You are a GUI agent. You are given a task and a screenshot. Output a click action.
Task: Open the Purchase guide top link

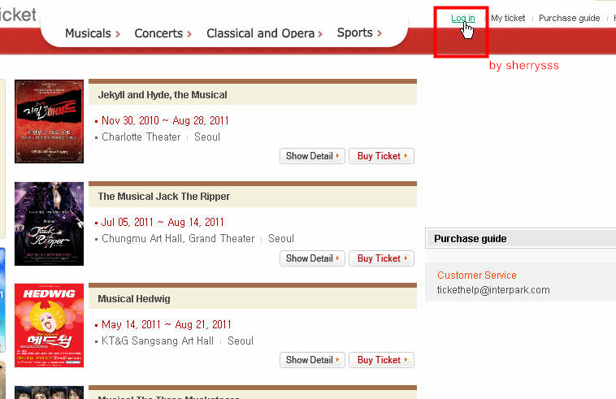(x=569, y=18)
